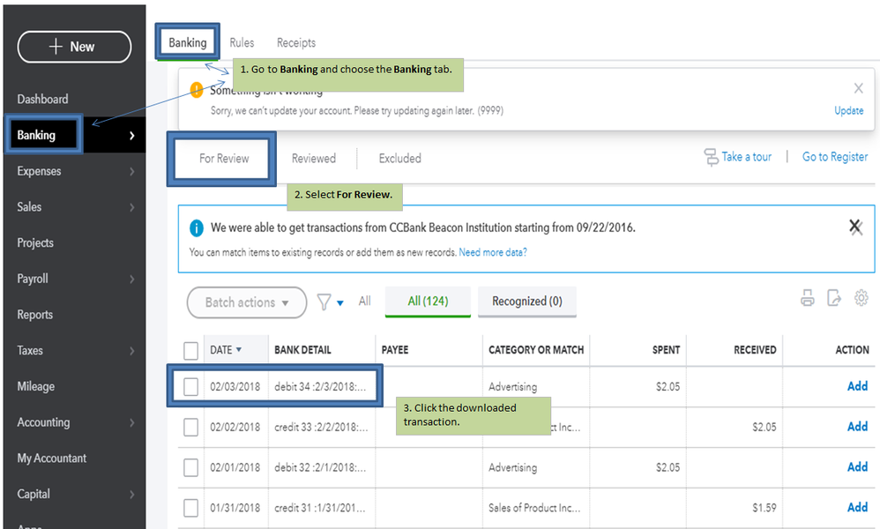The width and height of the screenshot is (880, 529).
Task: Open the Batch actions dropdown
Action: pos(247,302)
